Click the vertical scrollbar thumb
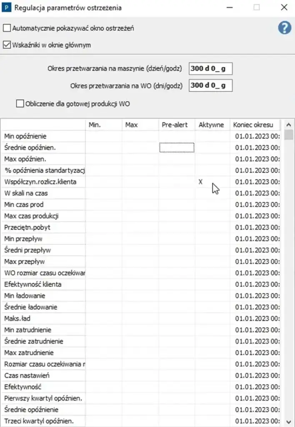This screenshot has height=427, width=295. (x=288, y=135)
